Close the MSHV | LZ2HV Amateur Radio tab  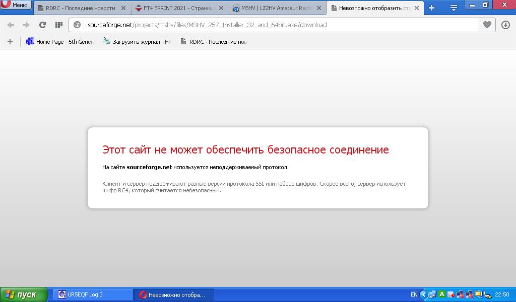318,9
